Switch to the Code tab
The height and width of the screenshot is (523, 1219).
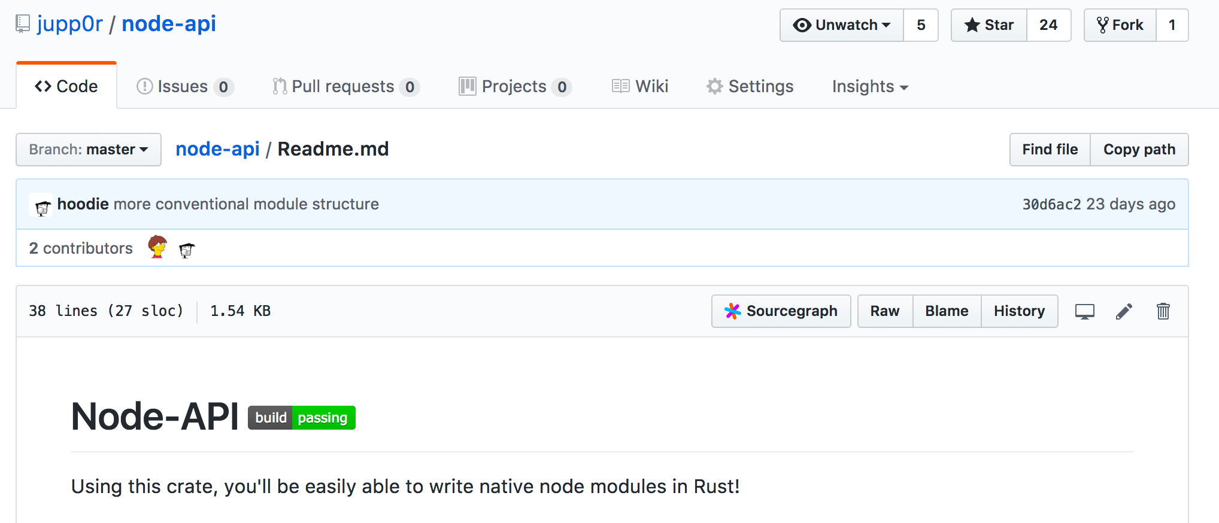[x=66, y=86]
